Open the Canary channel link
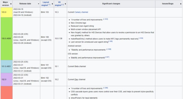 pos(81,12)
